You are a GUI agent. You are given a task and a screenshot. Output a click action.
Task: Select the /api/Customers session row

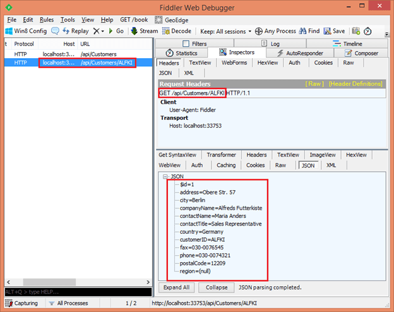pos(78,54)
